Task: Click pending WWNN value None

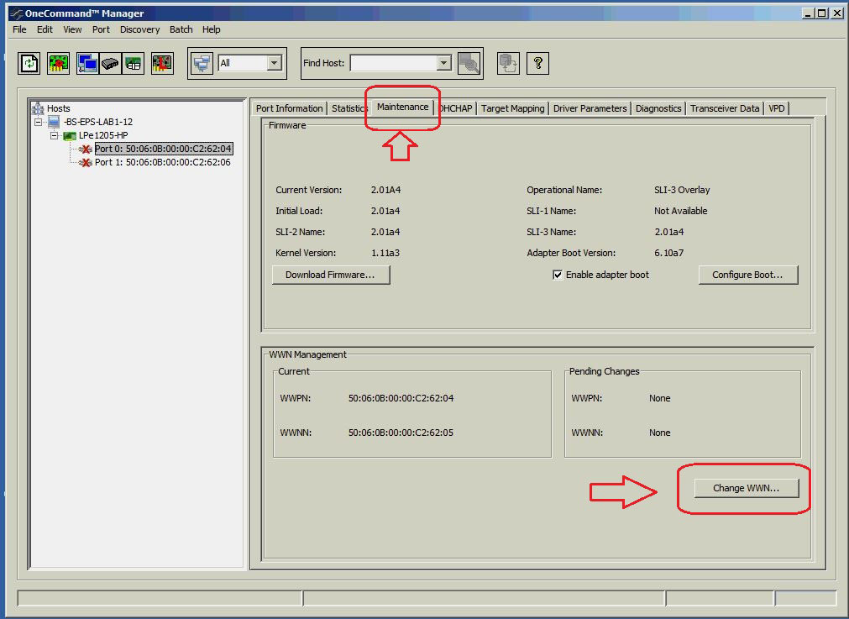Action: click(659, 433)
